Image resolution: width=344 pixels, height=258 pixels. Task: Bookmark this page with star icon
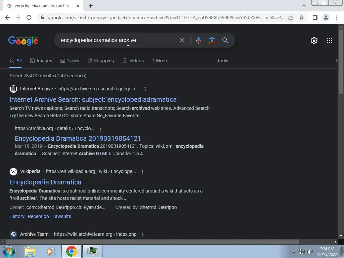tap(302, 17)
